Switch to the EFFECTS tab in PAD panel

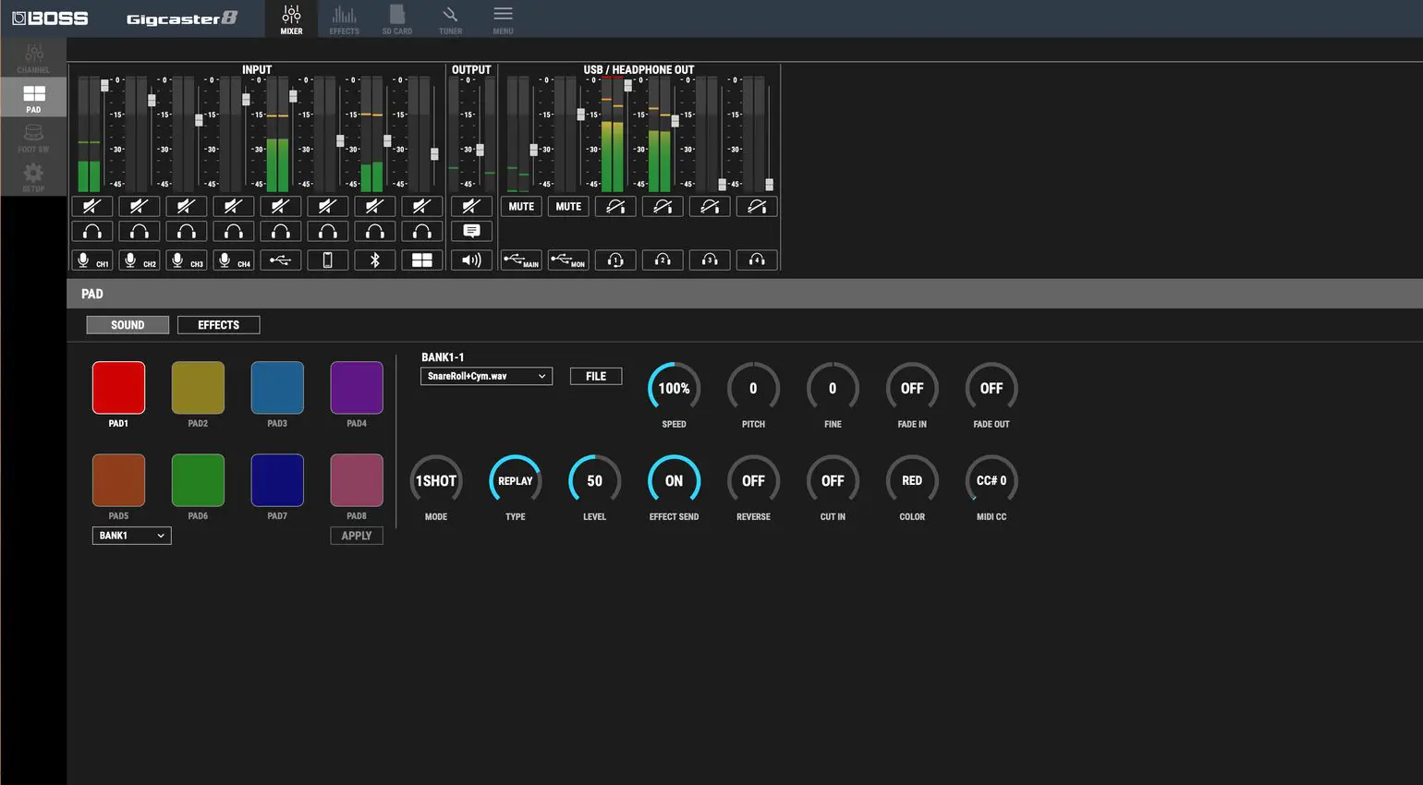coord(218,324)
